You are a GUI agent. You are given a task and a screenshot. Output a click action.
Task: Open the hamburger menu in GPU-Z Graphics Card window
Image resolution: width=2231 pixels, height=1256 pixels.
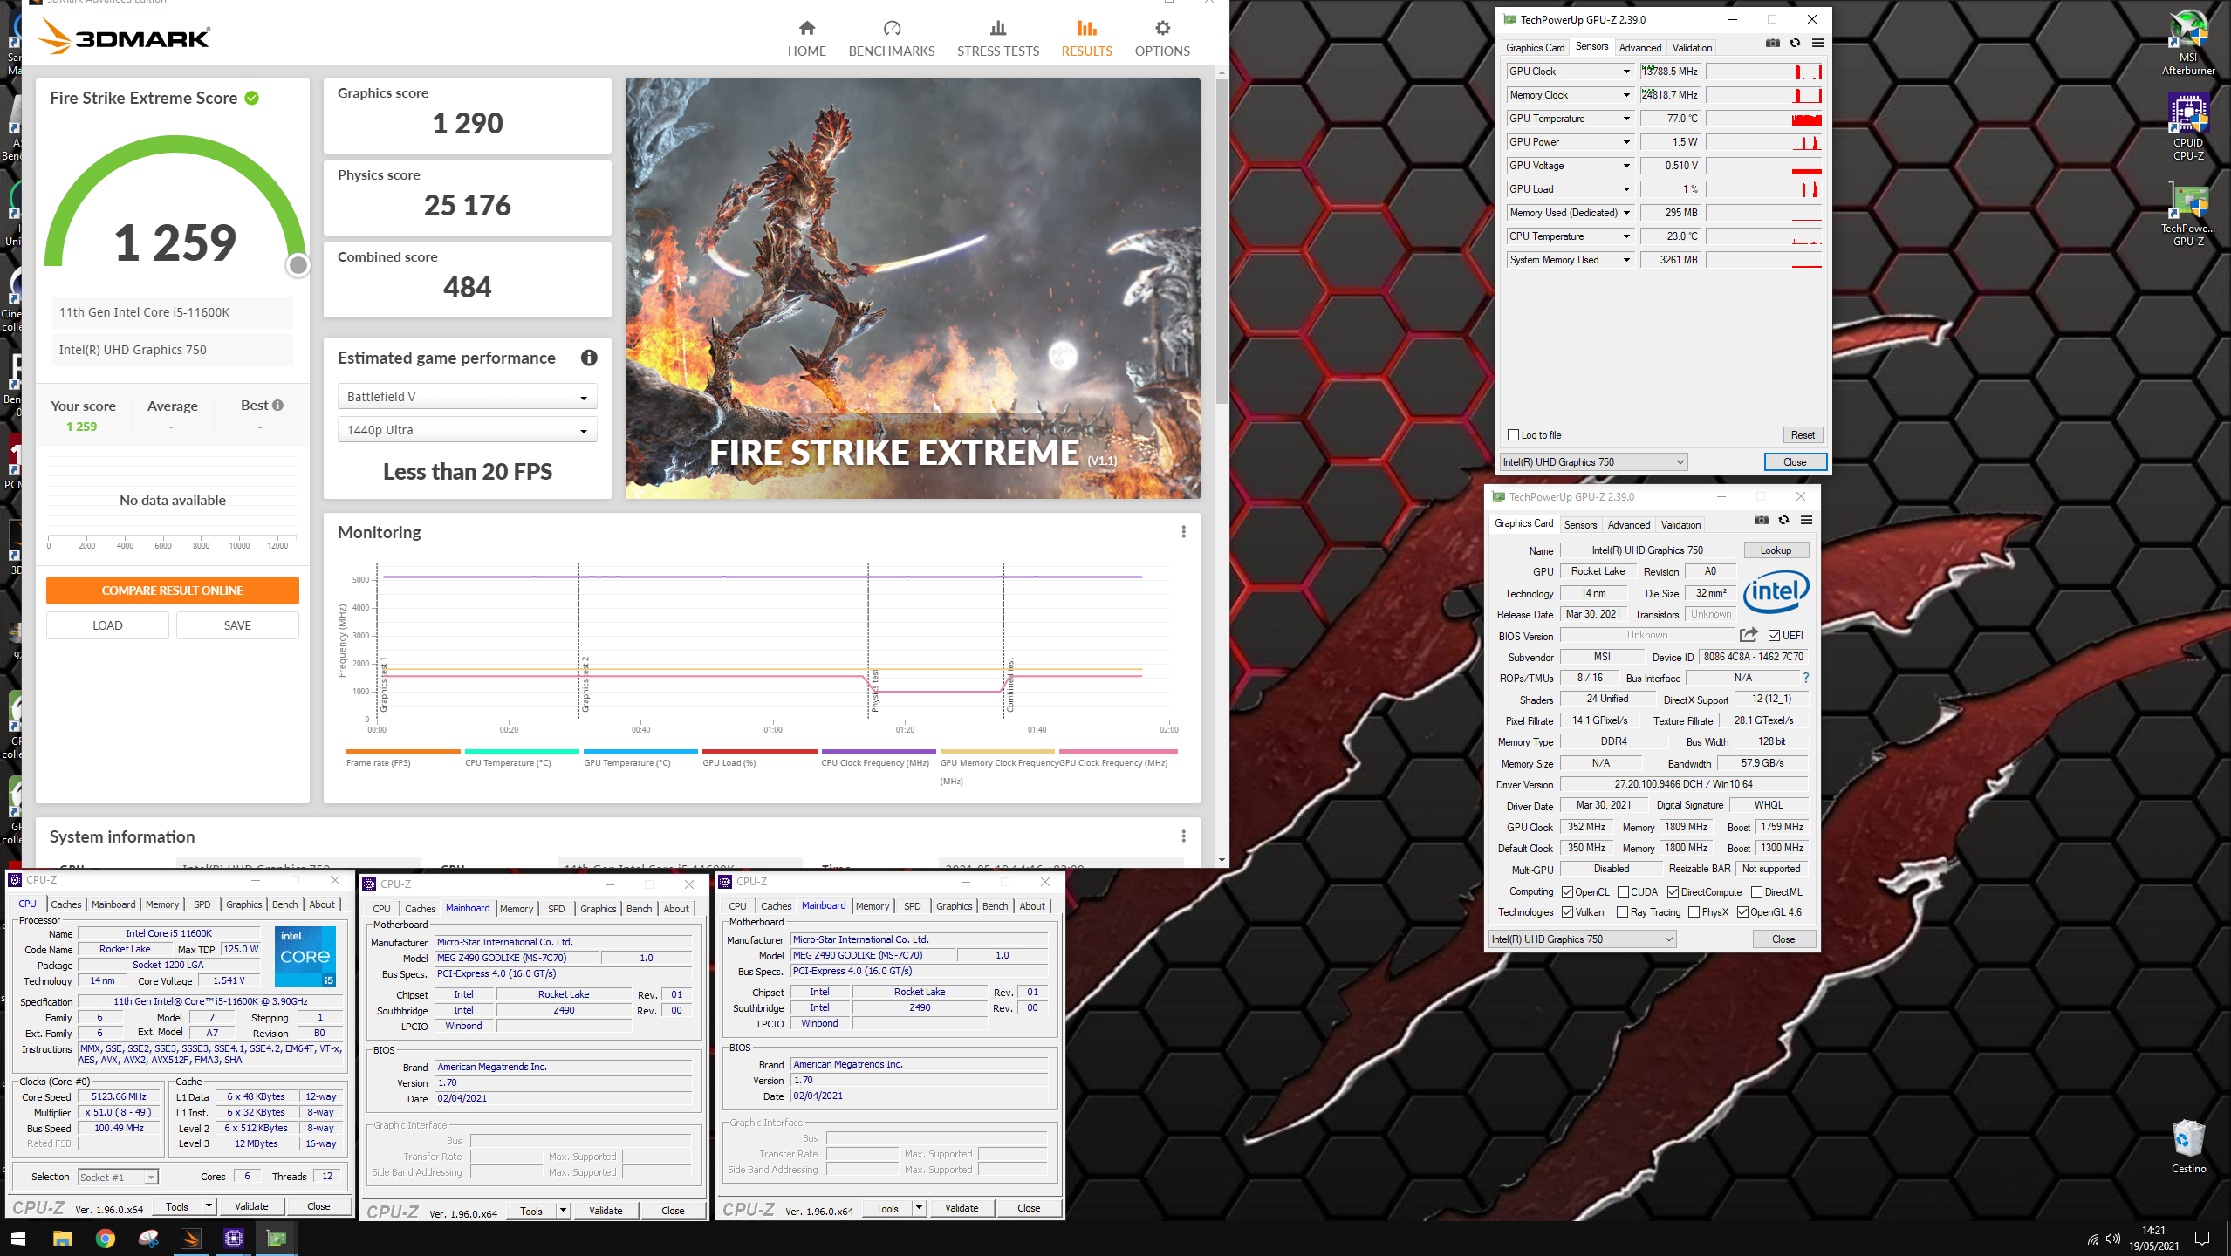coord(1806,520)
